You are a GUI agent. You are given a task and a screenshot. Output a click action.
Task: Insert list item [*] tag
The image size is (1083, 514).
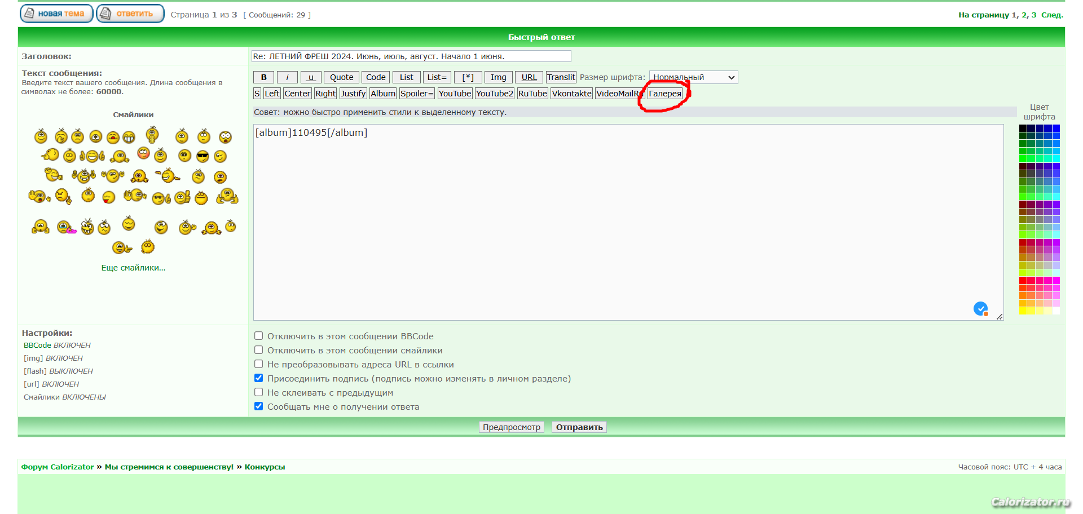tap(468, 77)
